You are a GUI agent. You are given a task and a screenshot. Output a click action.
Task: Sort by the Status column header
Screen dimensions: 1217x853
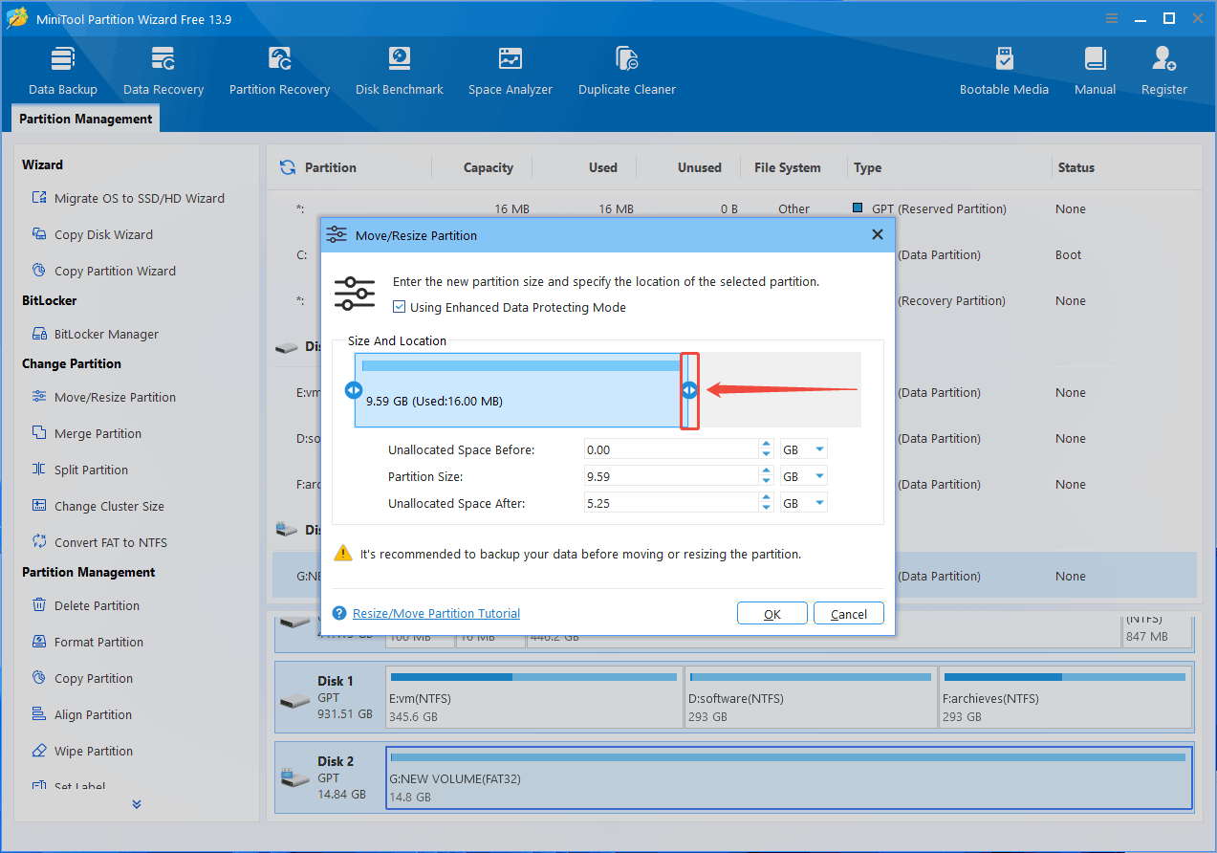pos(1076,167)
